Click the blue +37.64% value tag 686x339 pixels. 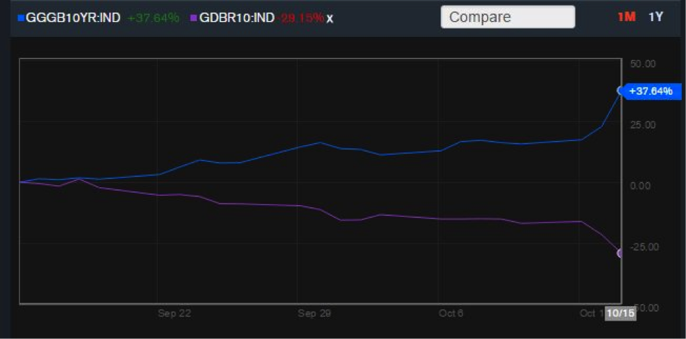[650, 91]
